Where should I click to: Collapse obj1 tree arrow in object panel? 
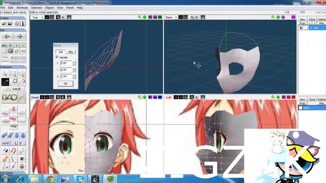tap(311, 28)
